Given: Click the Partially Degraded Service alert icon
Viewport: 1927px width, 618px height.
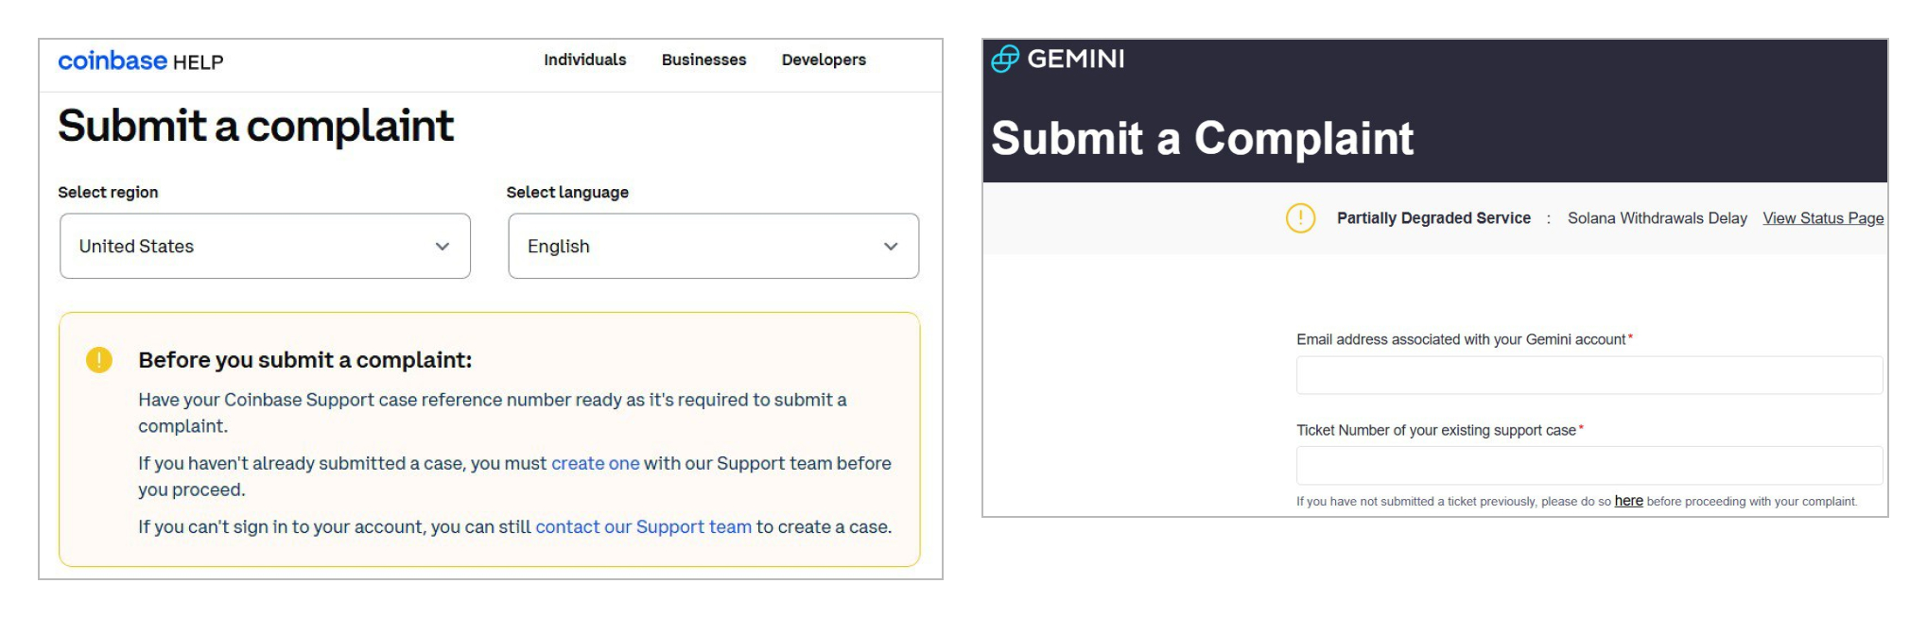Looking at the screenshot, I should tap(1300, 218).
